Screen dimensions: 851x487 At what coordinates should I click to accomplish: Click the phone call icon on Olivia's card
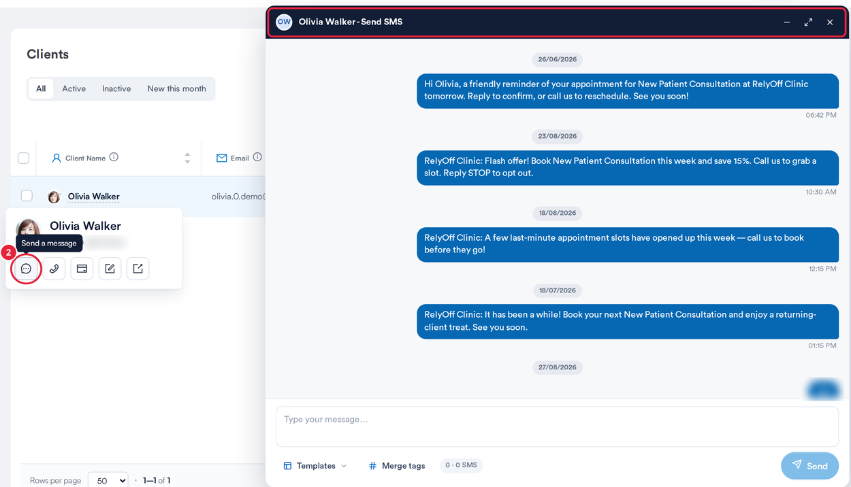54,269
